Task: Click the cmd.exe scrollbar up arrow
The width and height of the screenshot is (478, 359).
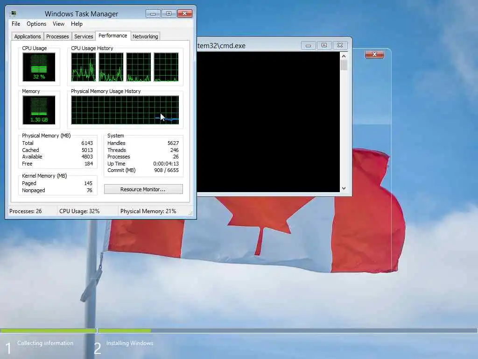Action: [344, 56]
